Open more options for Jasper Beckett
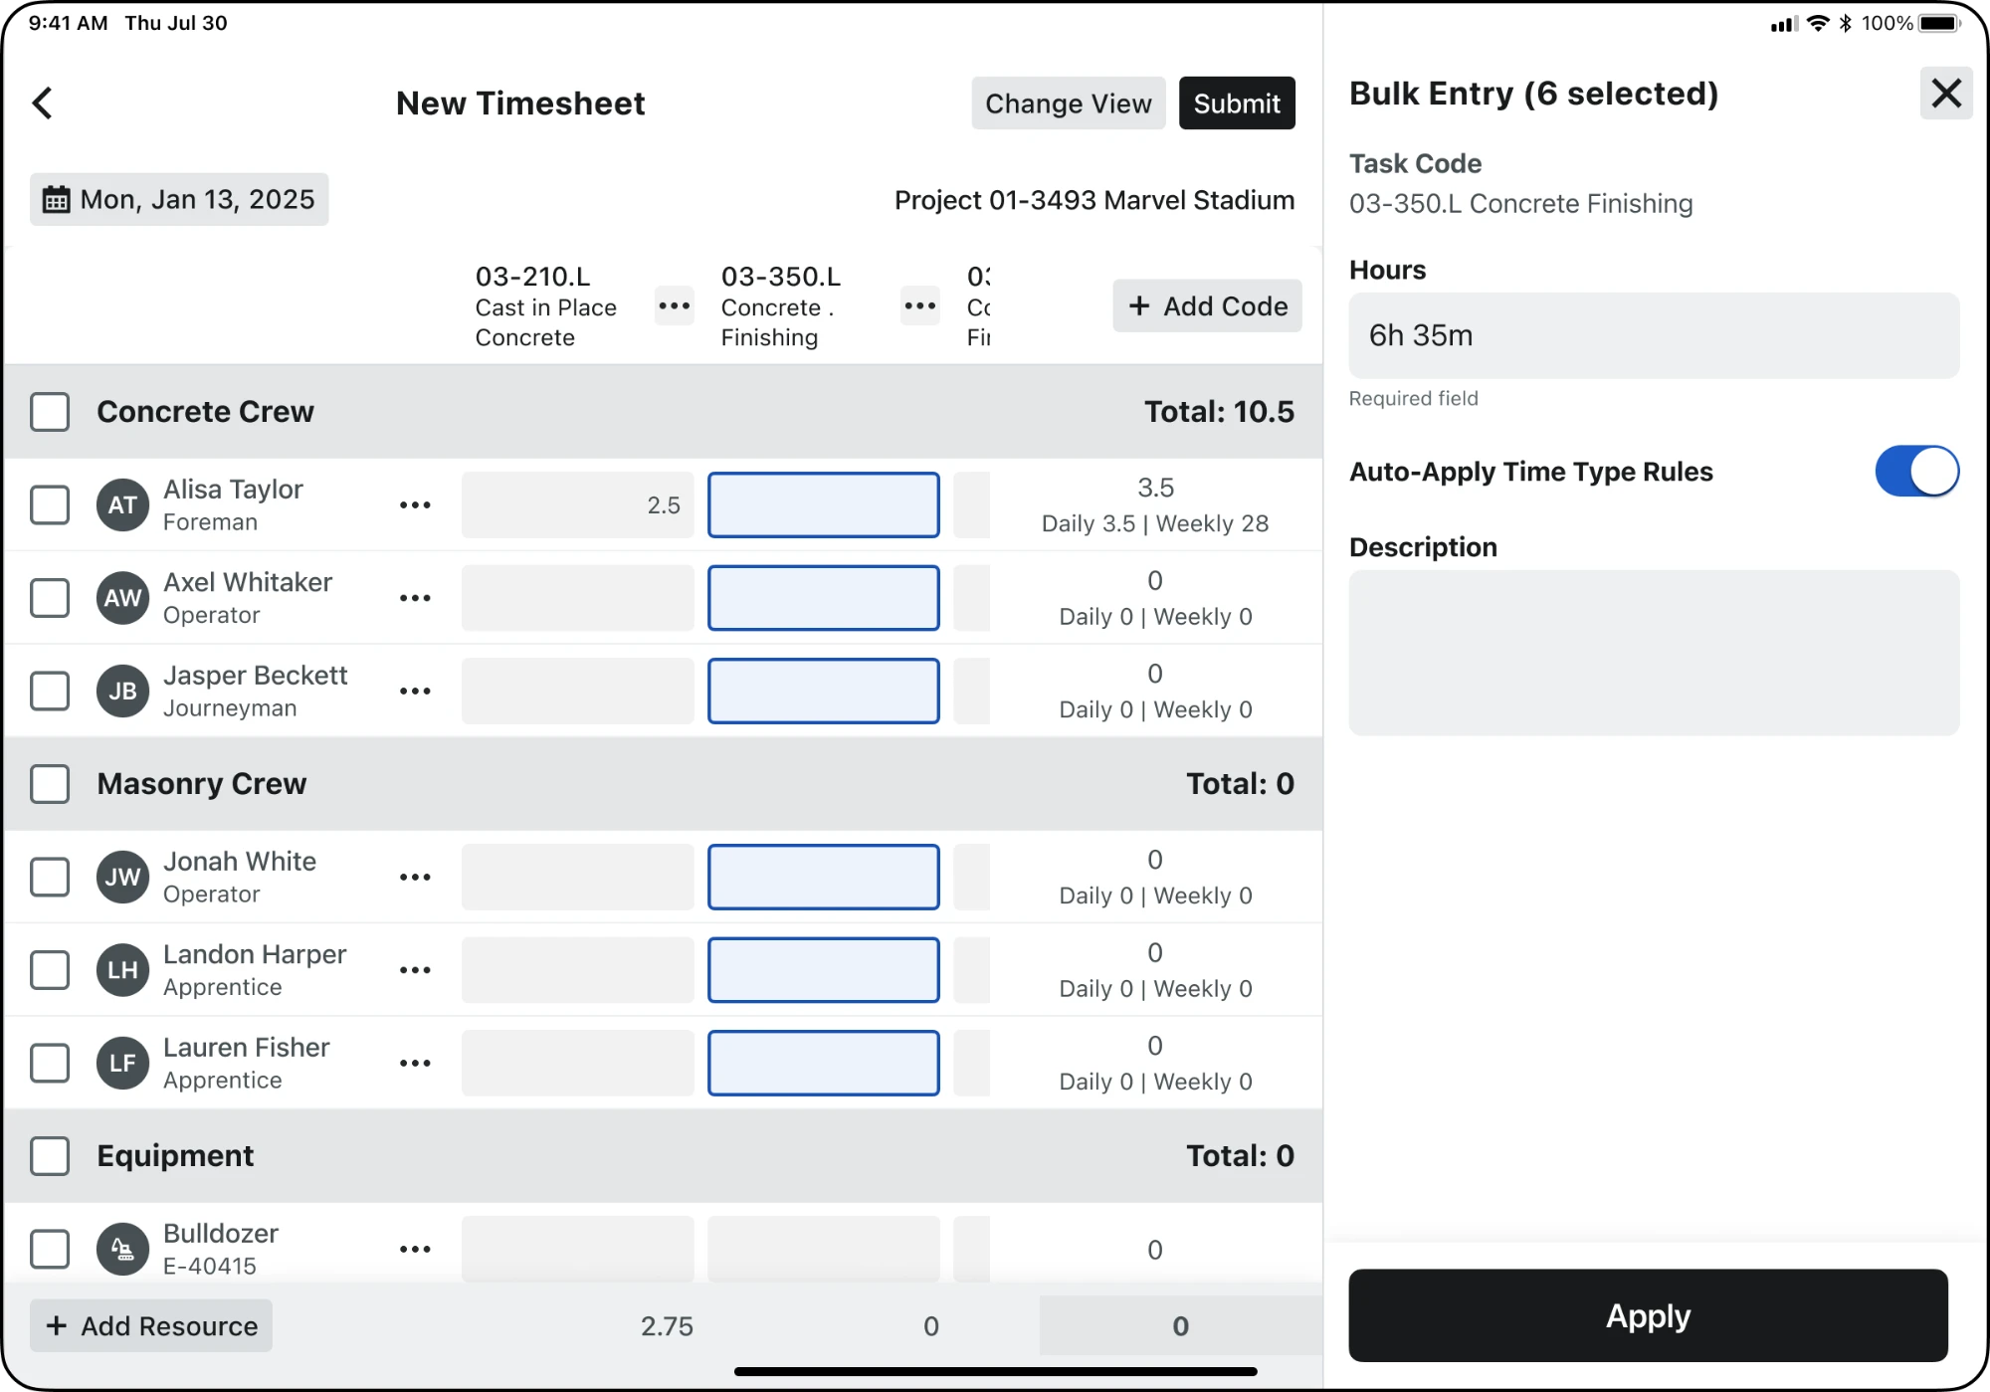The image size is (1990, 1392). click(x=415, y=691)
